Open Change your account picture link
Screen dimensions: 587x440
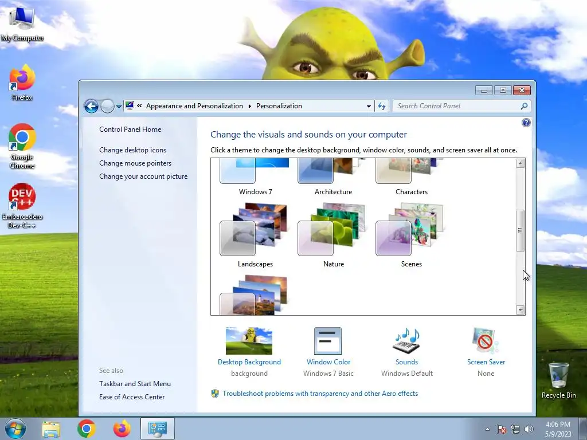pyautogui.click(x=143, y=176)
